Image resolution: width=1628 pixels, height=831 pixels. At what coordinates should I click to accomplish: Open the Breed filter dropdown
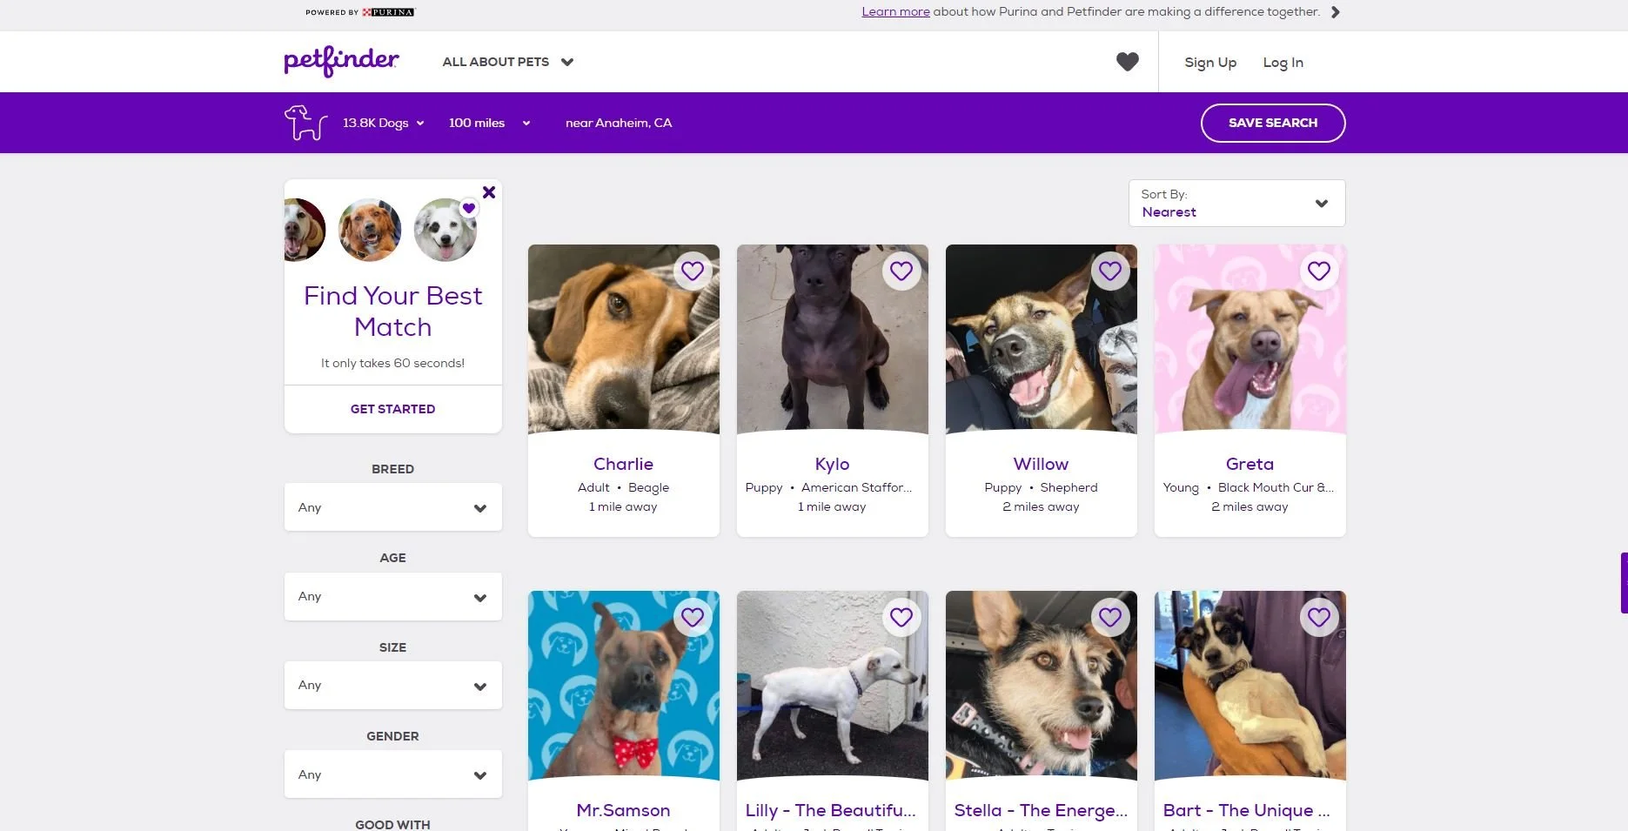coord(393,507)
